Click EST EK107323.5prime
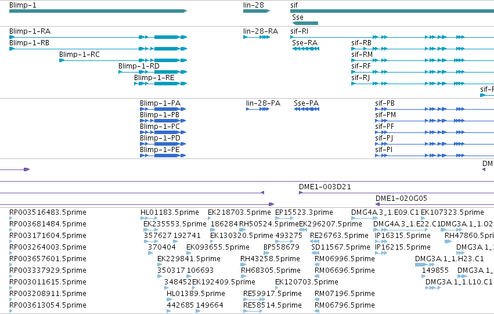This screenshot has width=494, height=314. pyautogui.click(x=452, y=212)
